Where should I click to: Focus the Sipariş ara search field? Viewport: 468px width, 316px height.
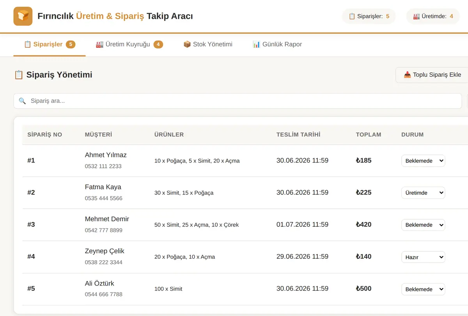238,101
